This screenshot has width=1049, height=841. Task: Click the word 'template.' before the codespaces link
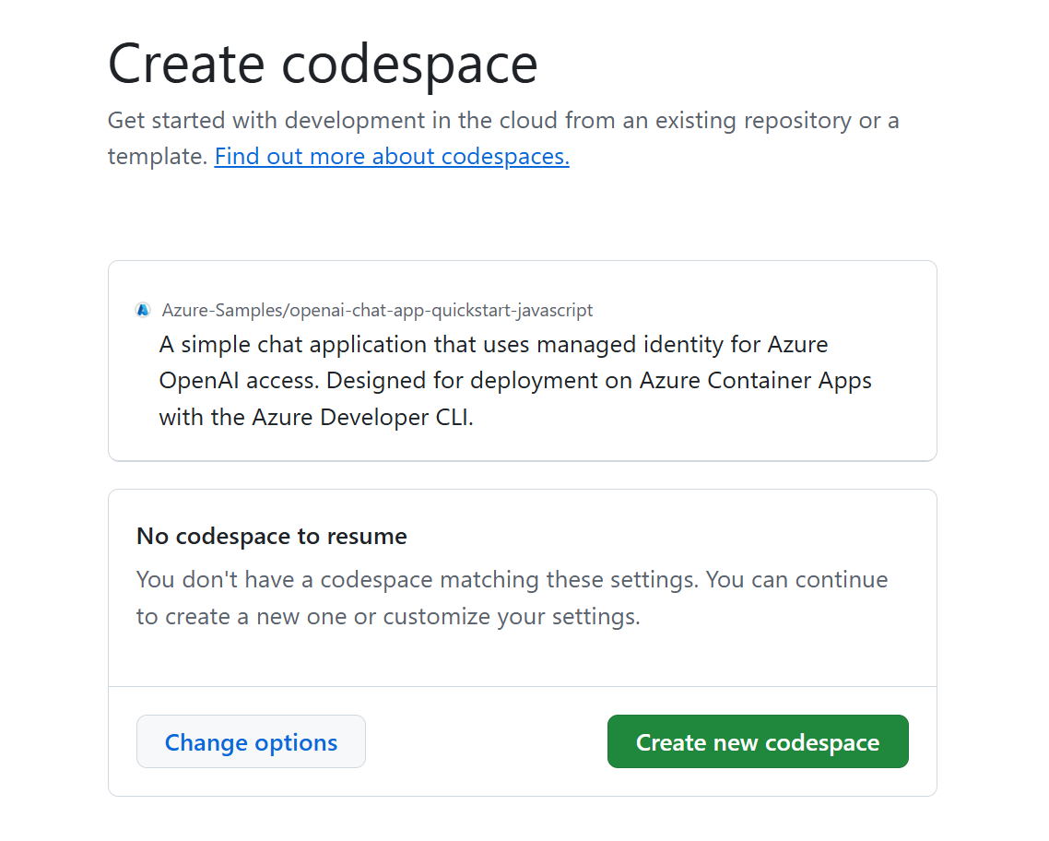coord(158,157)
